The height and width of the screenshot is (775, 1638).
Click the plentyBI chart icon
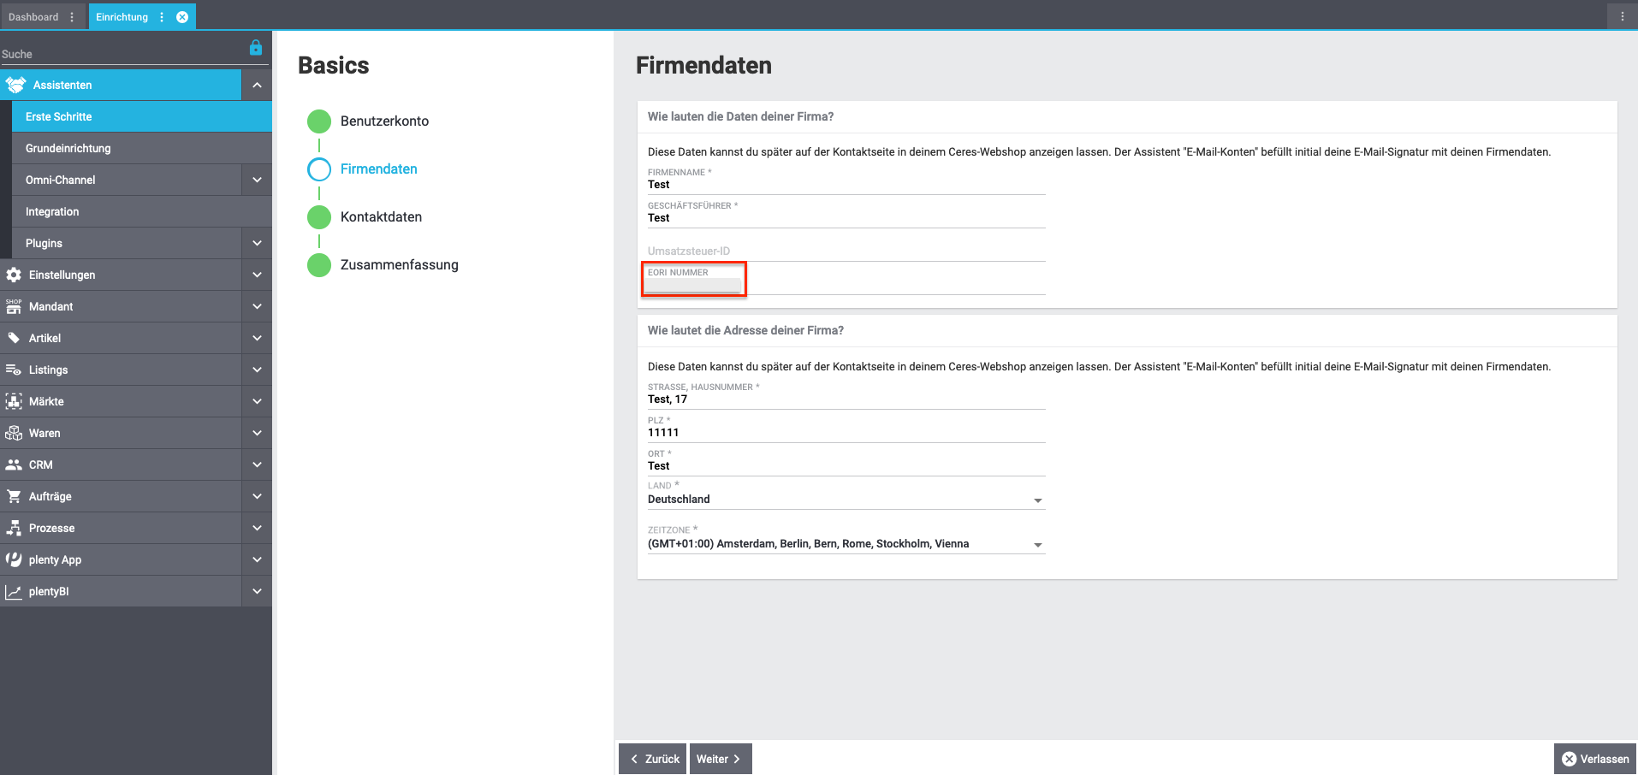click(14, 591)
